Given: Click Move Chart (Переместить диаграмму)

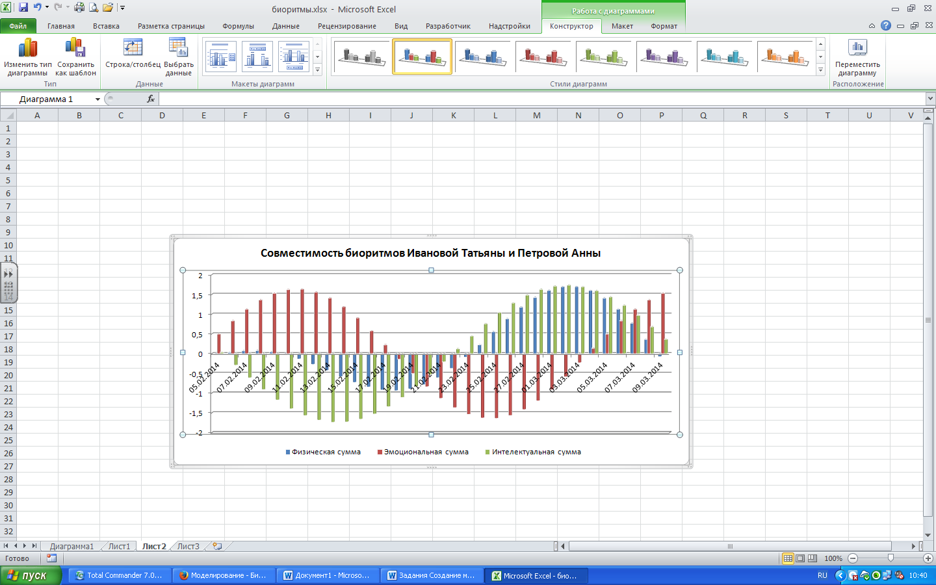Looking at the screenshot, I should (857, 57).
